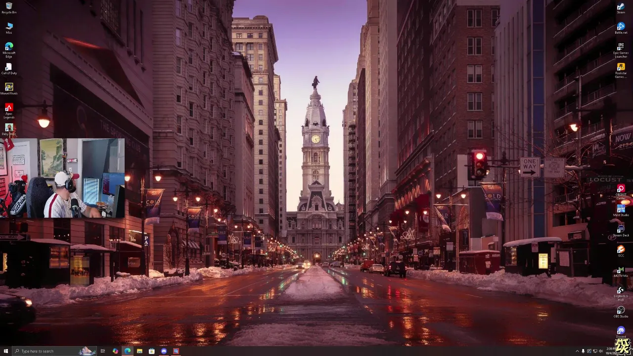
Task: Open the Misc desktop shortcut
Action: point(9,28)
